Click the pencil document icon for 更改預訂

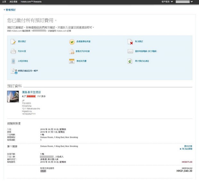(x=13, y=41)
